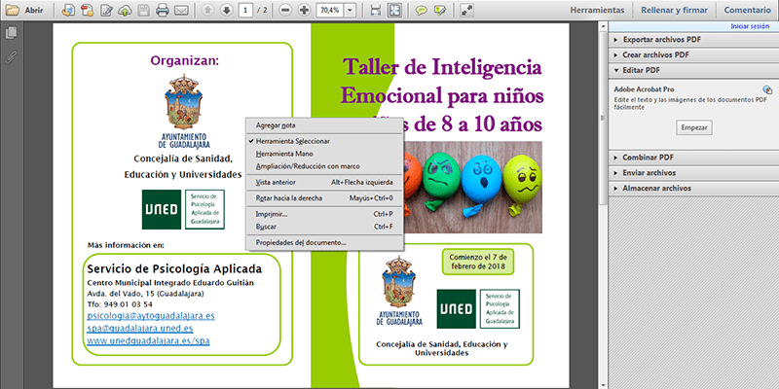Click the create PDF online icon
The height and width of the screenshot is (389, 779).
pos(88,10)
